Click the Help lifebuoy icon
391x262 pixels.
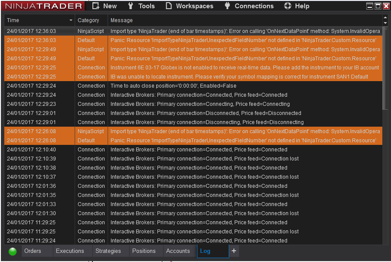click(288, 6)
